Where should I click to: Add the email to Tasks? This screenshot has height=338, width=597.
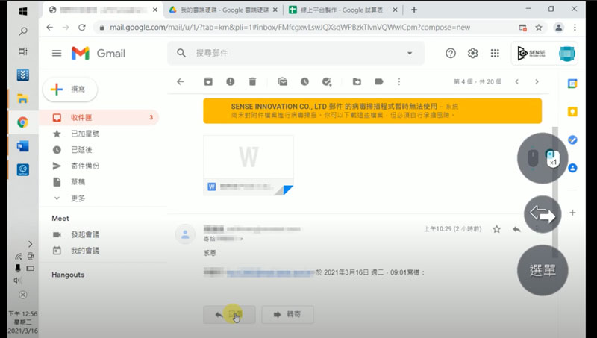[x=327, y=81]
